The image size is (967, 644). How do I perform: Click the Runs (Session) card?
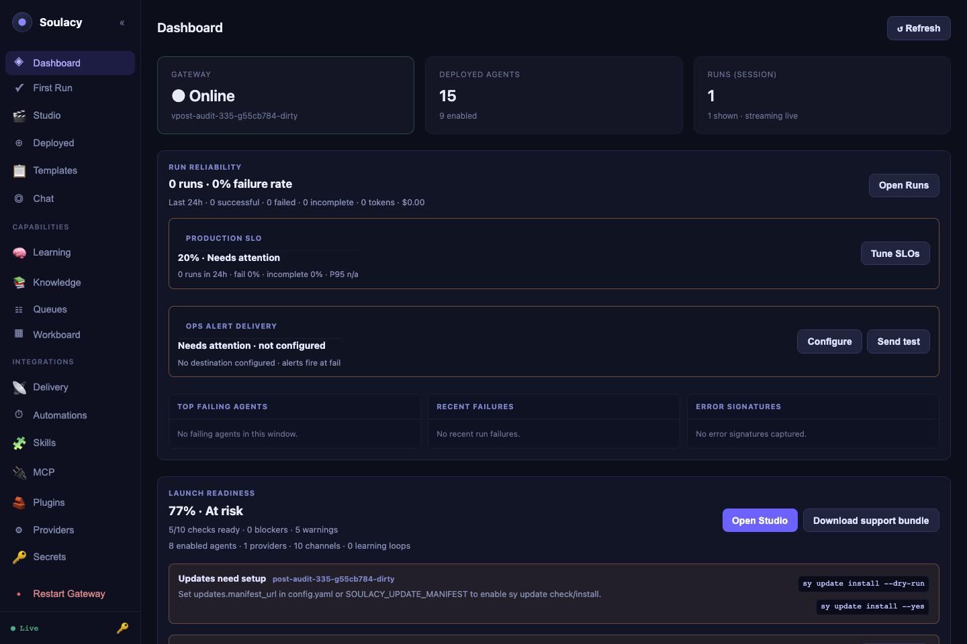(822, 95)
